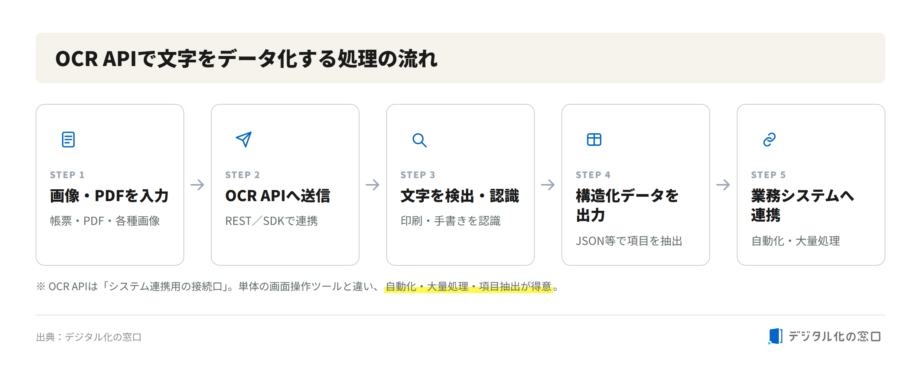
Task: Click the arrow between Step 3 and Step 4
Action: [548, 185]
